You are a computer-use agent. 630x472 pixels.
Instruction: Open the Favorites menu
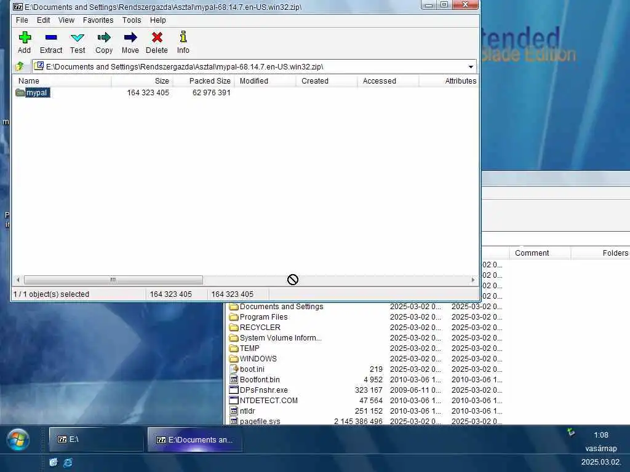98,20
